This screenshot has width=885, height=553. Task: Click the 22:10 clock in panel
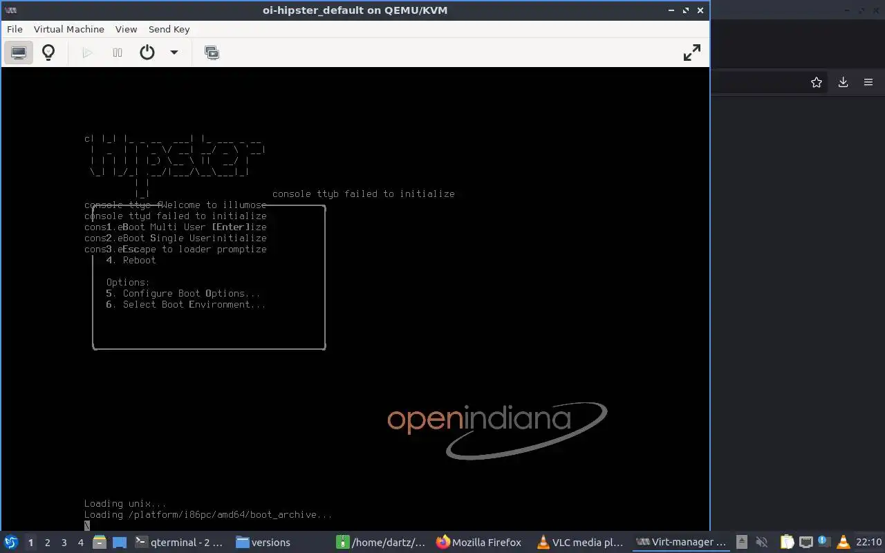tap(868, 543)
